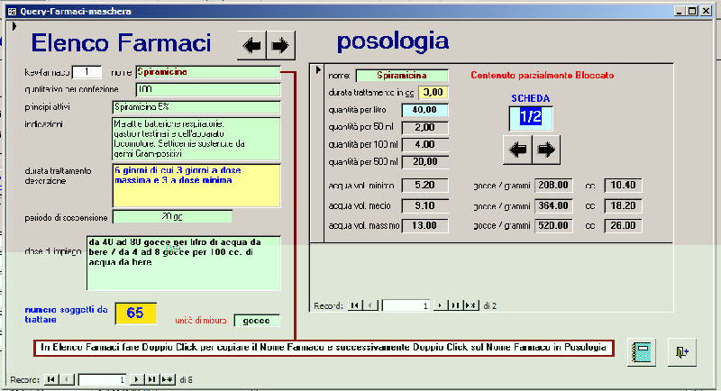Go to previous drug with top left arrow
Image resolution: width=721 pixels, height=391 pixels.
pos(253,44)
